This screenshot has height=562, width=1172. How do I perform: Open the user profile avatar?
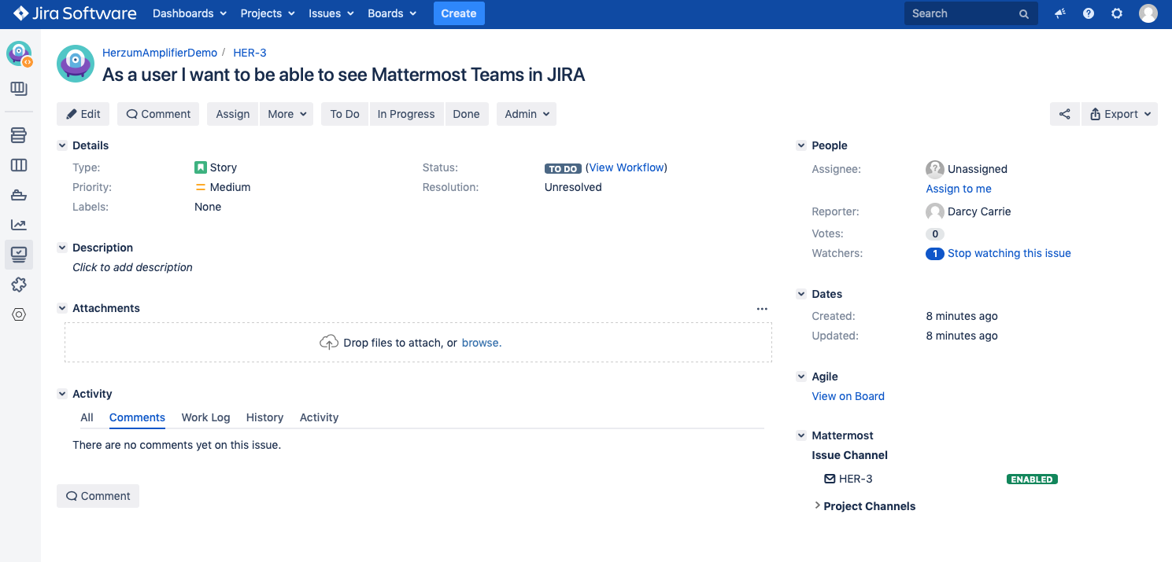1148,13
